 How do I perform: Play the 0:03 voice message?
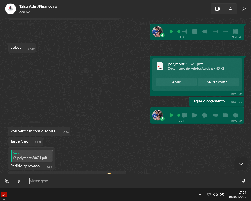[x=171, y=32]
